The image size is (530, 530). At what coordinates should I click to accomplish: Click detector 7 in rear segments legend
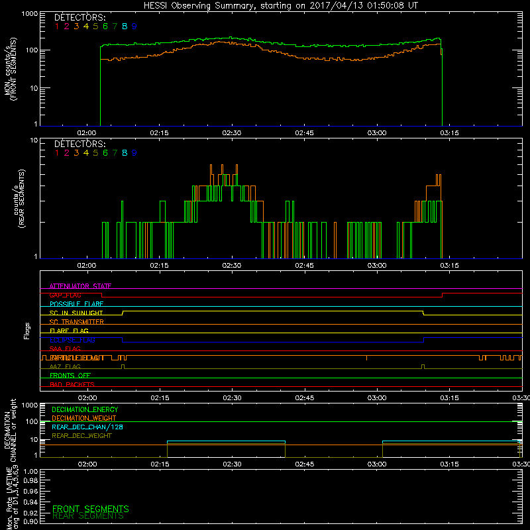click(115, 153)
